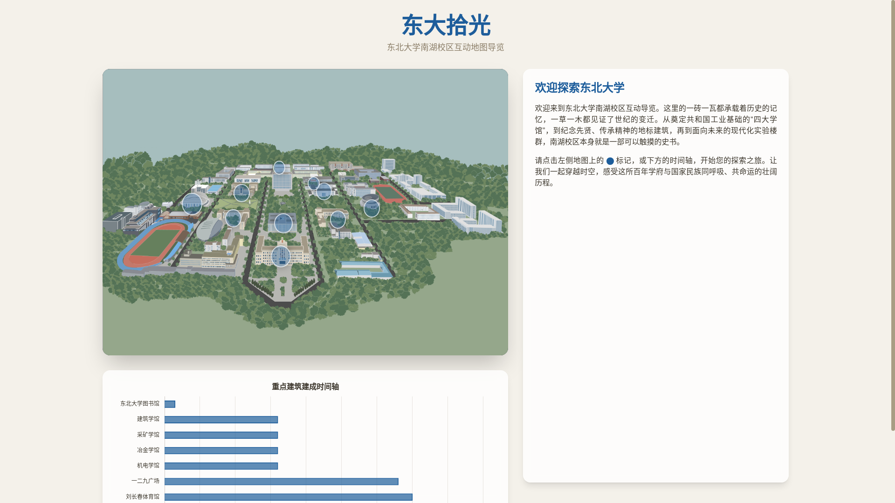Select the 东北大学图书馆 timeline bar
Screen dimensions: 895x503
(170, 404)
